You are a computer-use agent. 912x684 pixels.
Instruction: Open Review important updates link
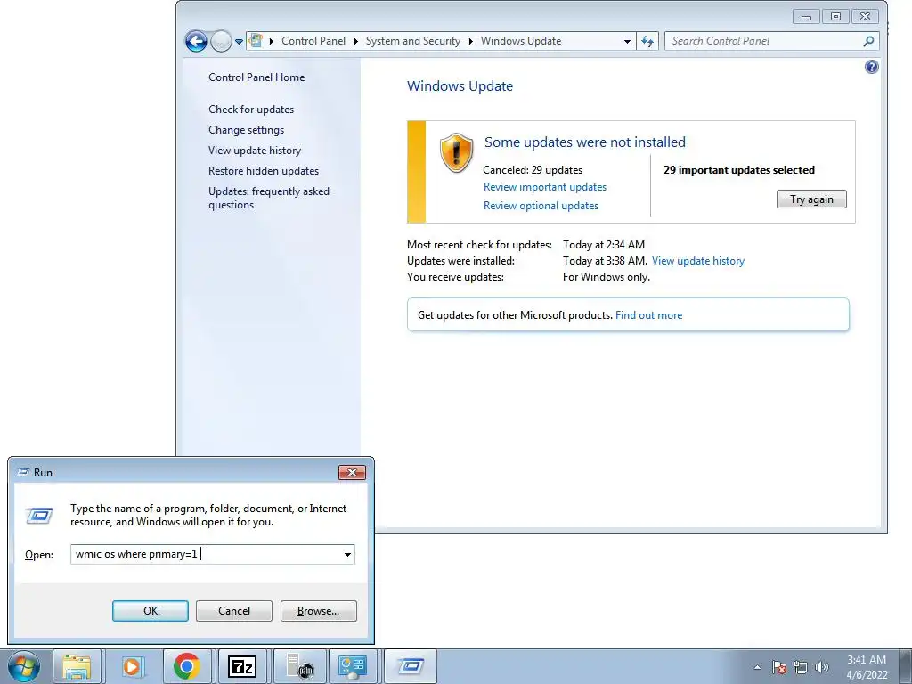point(545,187)
